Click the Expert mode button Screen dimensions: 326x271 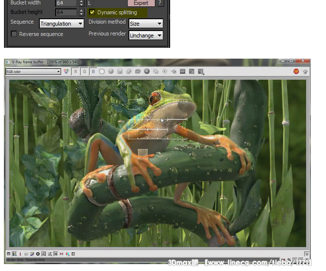pyautogui.click(x=141, y=3)
